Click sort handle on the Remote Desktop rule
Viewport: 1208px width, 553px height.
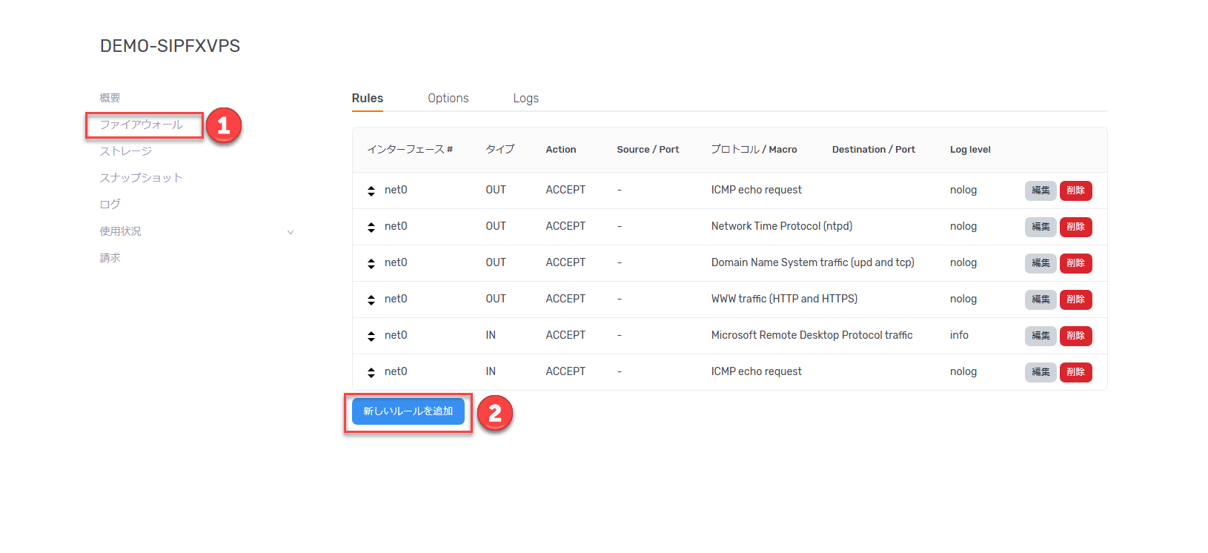[x=371, y=337]
